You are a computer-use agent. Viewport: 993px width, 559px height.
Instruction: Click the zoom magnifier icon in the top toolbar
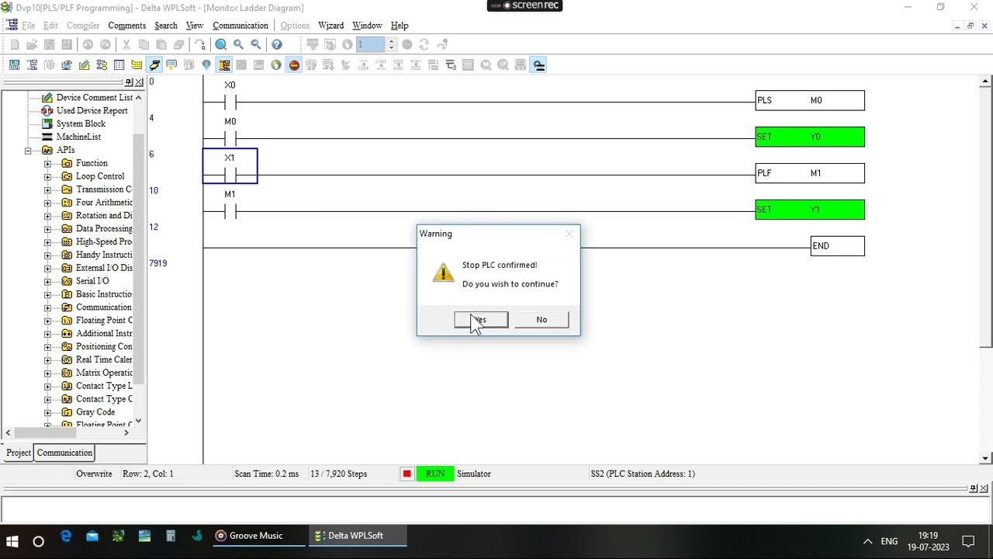[x=221, y=44]
